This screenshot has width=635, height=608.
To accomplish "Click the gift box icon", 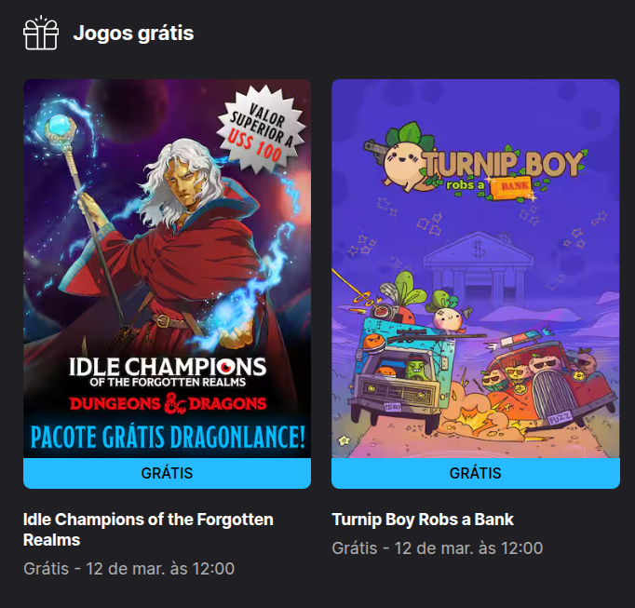I will 41,34.
